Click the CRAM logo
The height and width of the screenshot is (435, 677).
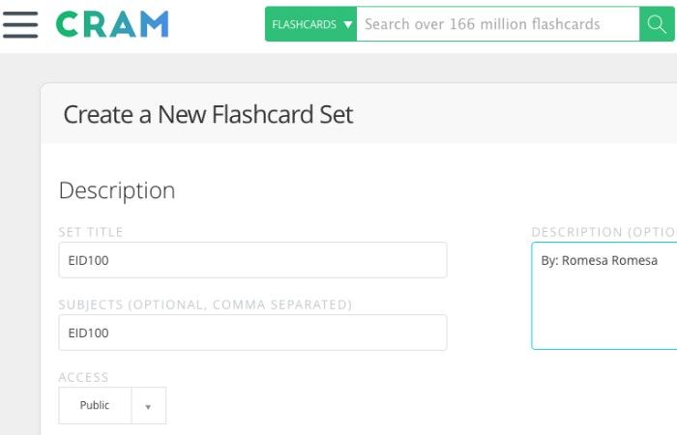click(112, 24)
